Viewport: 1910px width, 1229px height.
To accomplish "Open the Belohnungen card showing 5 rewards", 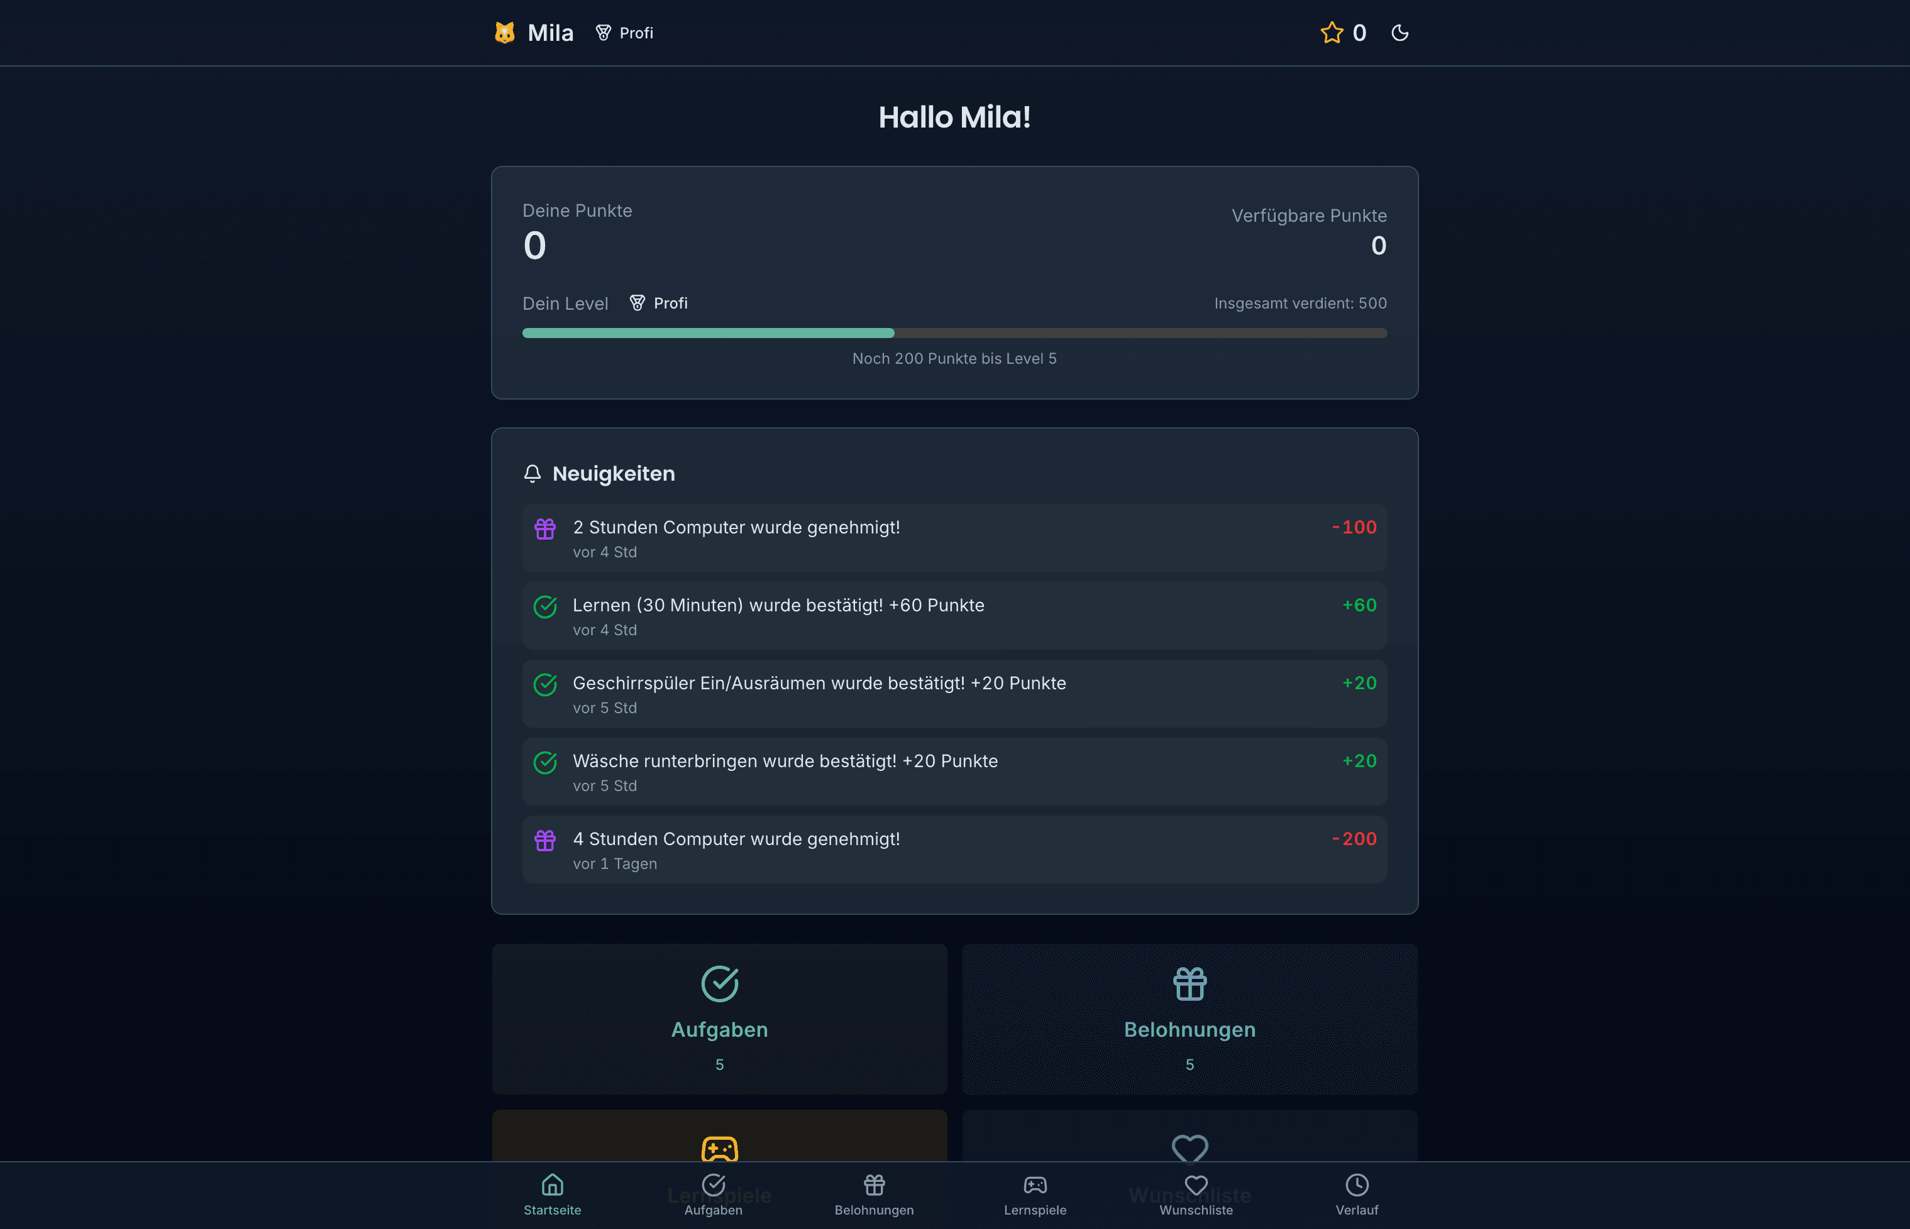I will [1189, 1019].
